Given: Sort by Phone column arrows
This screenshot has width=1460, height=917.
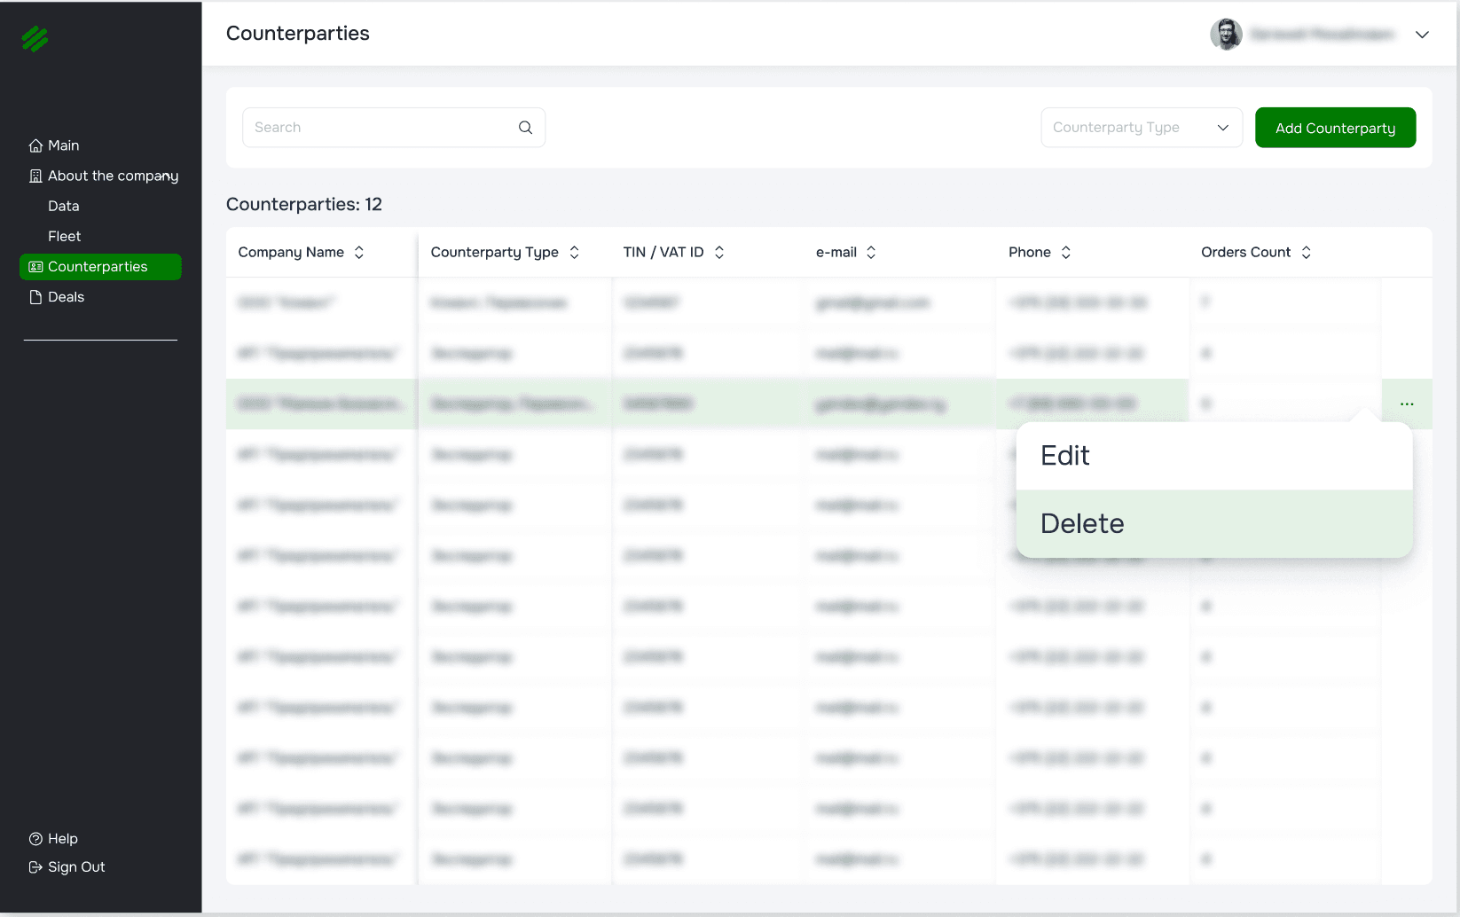Looking at the screenshot, I should [1066, 253].
